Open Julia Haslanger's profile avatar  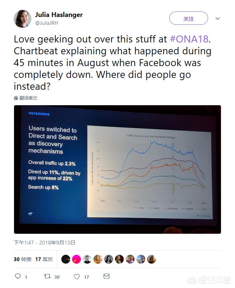[x=23, y=18]
